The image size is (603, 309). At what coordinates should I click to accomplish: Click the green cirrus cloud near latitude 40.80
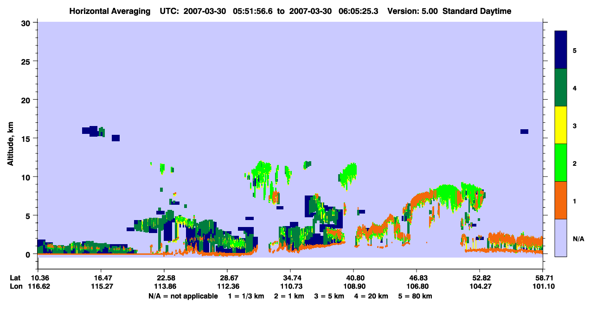(348, 176)
